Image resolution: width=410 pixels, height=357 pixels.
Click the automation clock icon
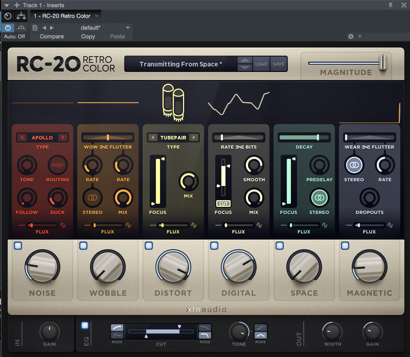pyautogui.click(x=8, y=16)
